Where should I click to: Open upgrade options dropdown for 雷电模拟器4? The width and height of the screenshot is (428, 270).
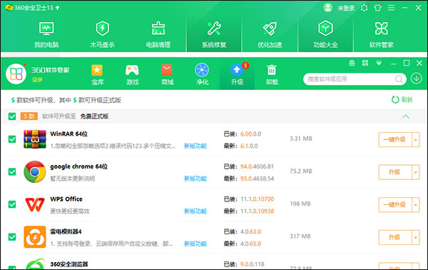(415, 237)
